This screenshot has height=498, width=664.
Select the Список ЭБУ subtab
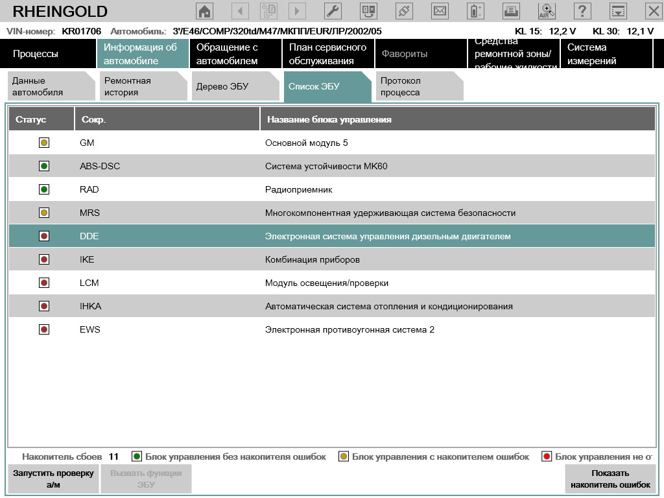click(x=327, y=86)
